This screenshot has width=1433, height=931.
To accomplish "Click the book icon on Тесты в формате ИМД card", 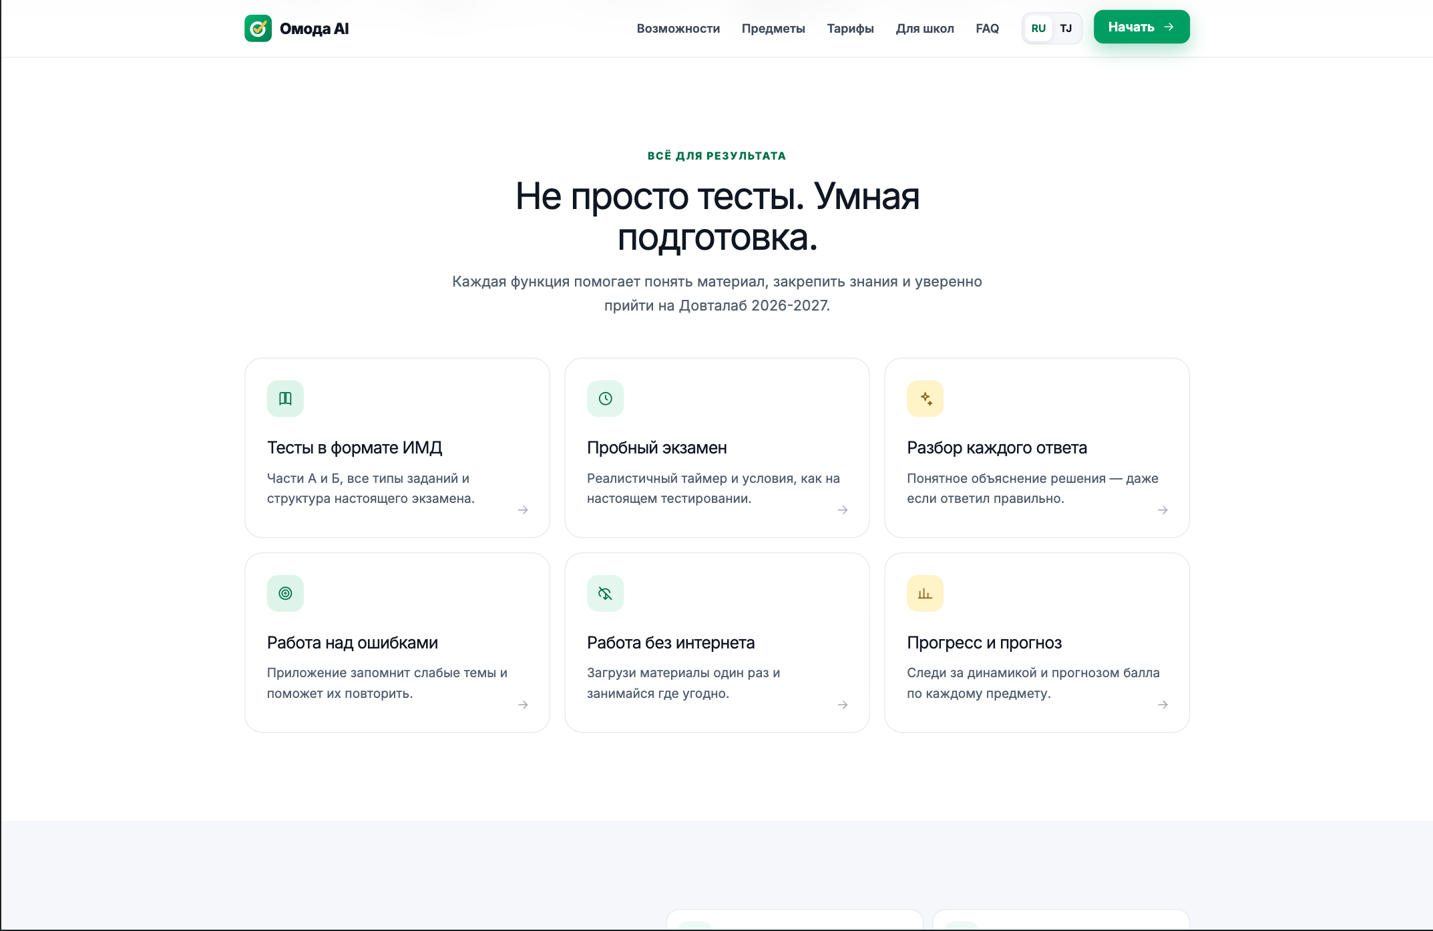I will [285, 399].
